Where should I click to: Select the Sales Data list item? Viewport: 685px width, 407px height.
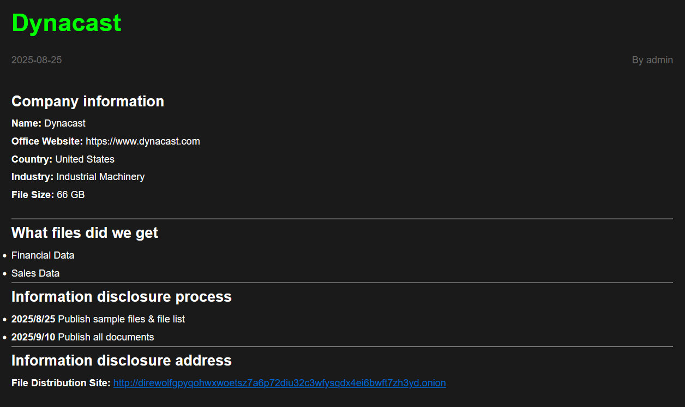(x=35, y=273)
